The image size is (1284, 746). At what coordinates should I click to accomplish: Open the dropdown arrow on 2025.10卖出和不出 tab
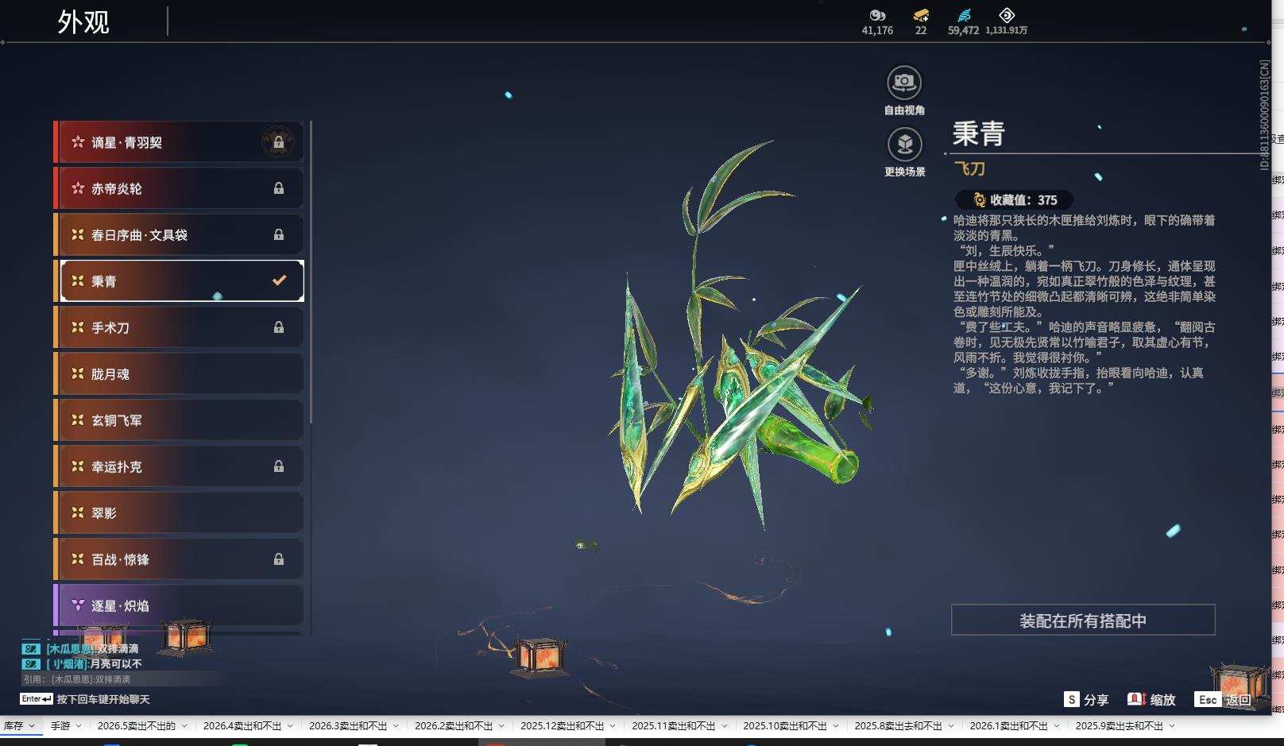click(835, 726)
